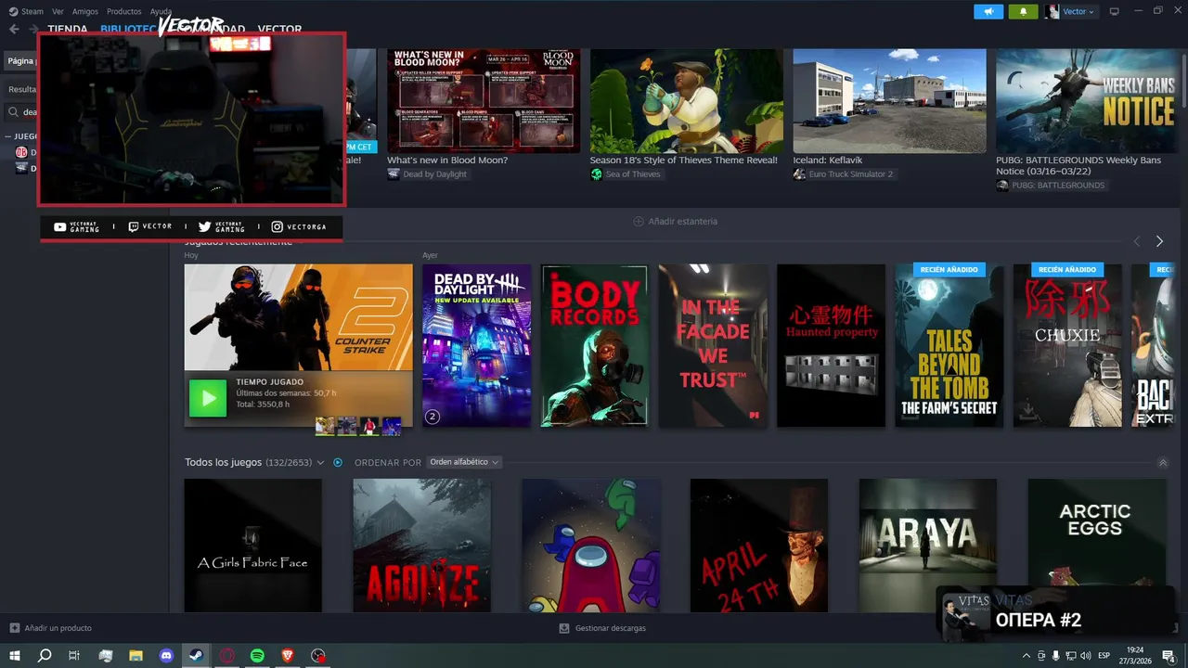Click the play filter icon beside Todos los juegos
Viewport: 1188px width, 668px height.
click(338, 462)
